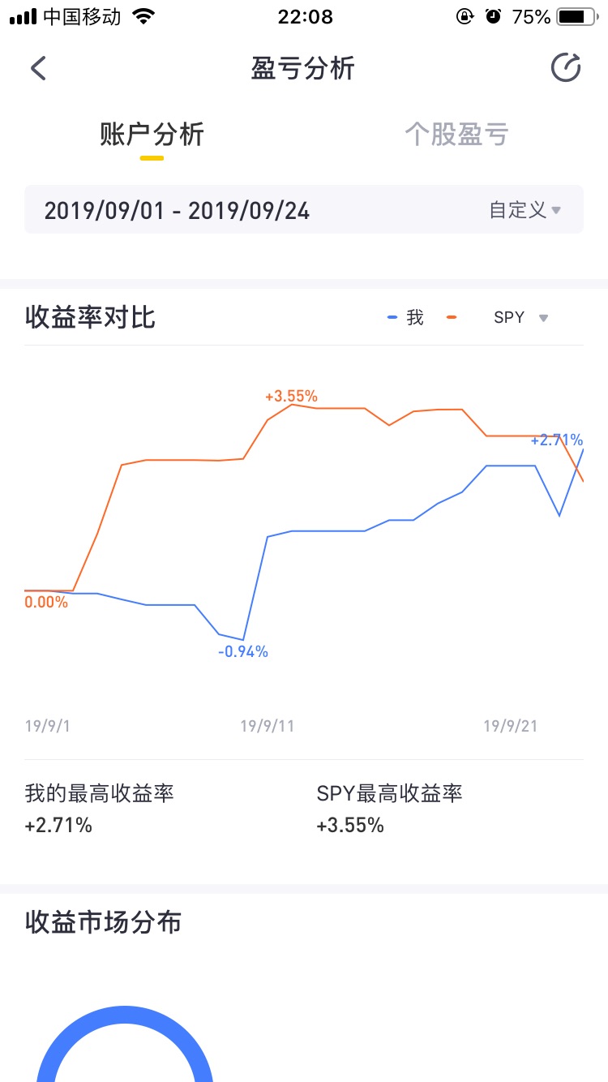The width and height of the screenshot is (608, 1082).
Task: Tap the rotation lock status icon
Action: pyautogui.click(x=465, y=16)
